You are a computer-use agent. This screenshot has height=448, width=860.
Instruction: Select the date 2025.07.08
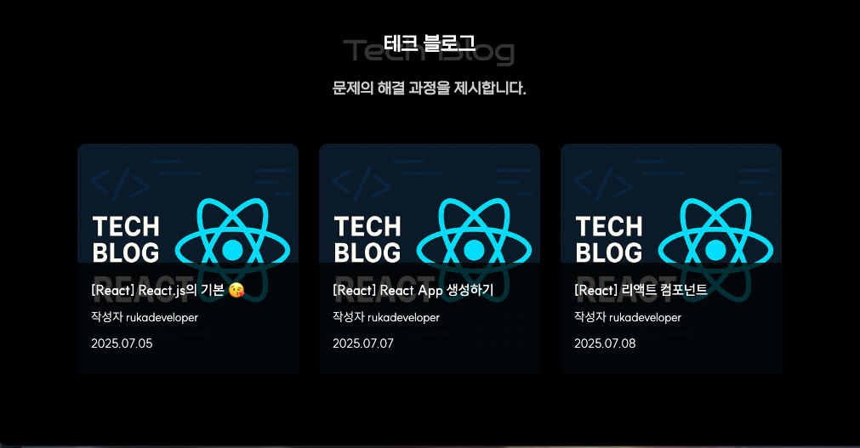605,343
